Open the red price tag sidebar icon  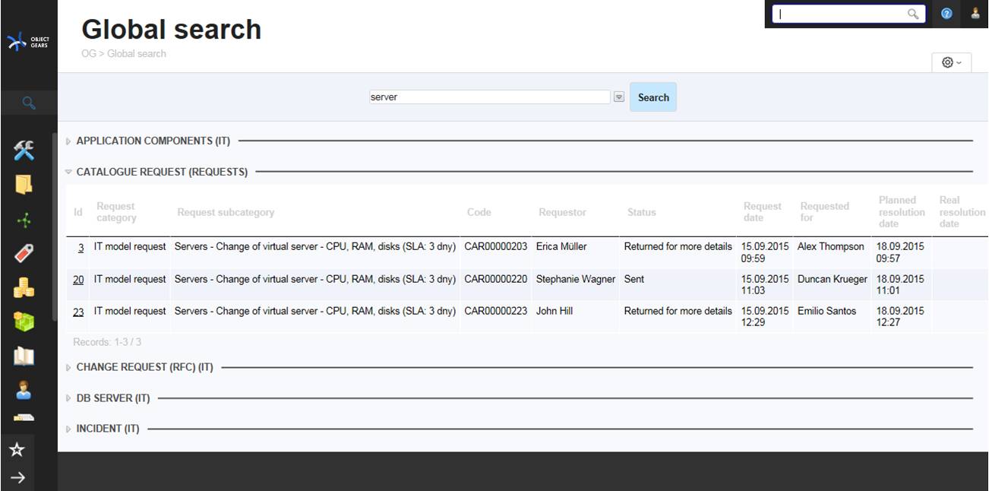[24, 254]
